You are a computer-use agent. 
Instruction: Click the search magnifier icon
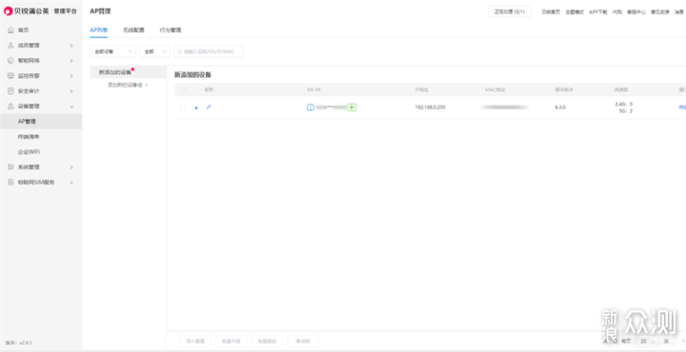click(179, 51)
